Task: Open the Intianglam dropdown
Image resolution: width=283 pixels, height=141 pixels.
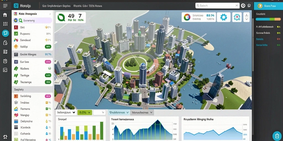Action: point(66,113)
